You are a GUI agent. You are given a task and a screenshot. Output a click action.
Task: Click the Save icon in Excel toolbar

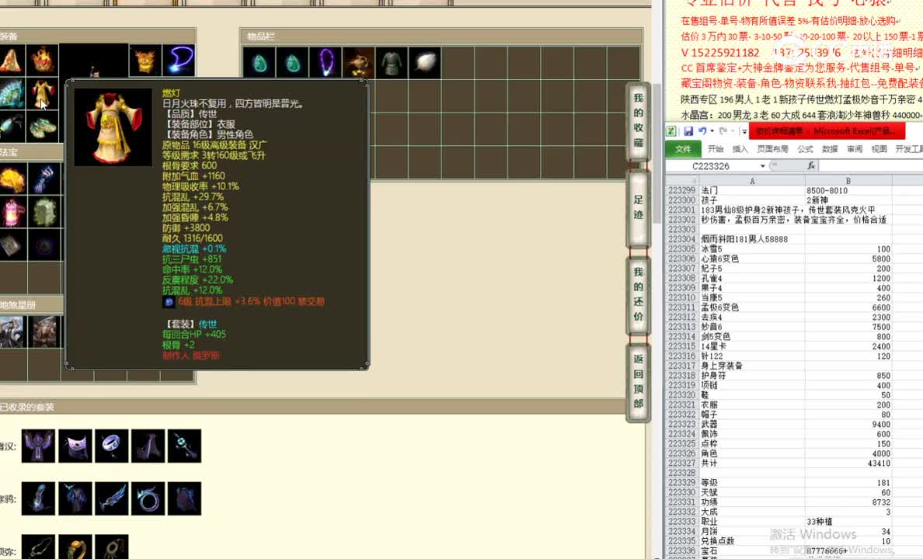coord(688,131)
